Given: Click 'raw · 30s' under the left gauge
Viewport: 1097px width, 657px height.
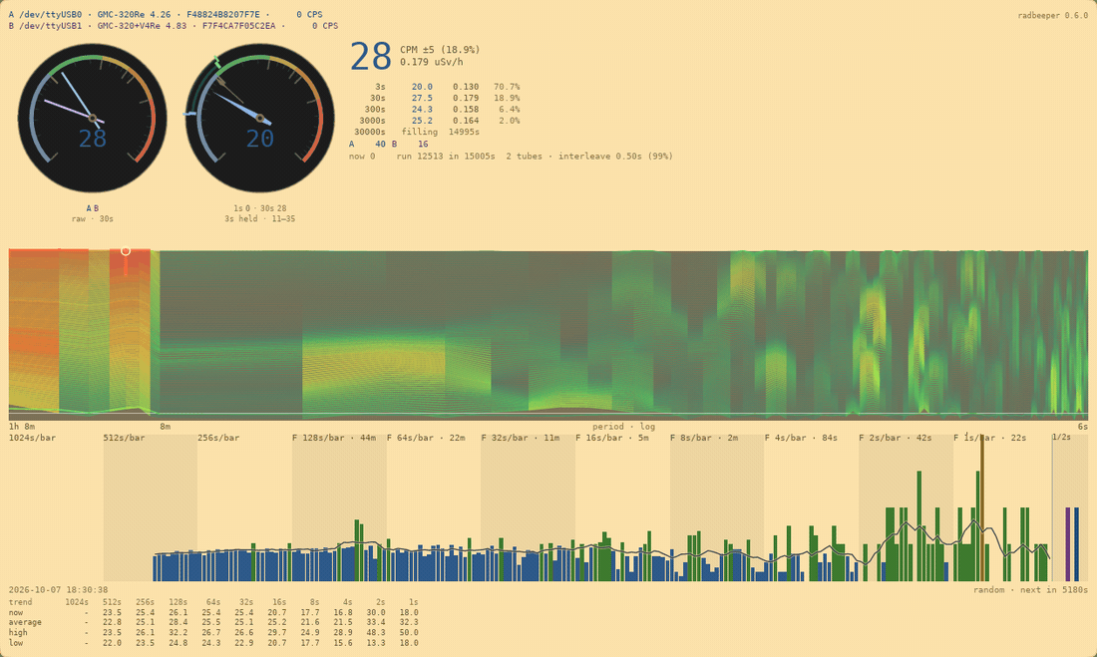Looking at the screenshot, I should (x=93, y=219).
